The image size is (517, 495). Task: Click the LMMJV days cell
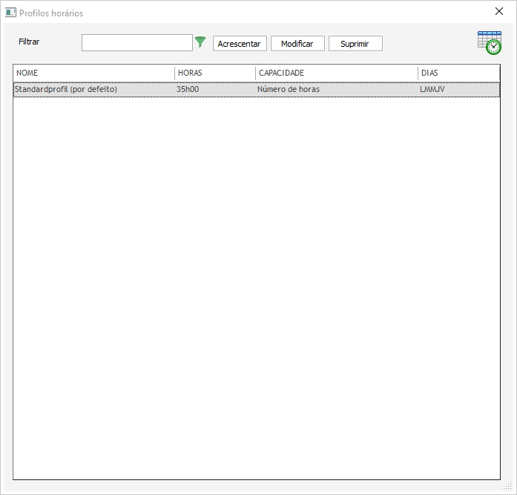coord(432,89)
